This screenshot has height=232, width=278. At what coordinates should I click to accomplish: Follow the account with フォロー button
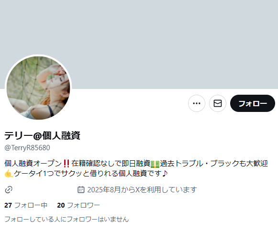click(253, 103)
